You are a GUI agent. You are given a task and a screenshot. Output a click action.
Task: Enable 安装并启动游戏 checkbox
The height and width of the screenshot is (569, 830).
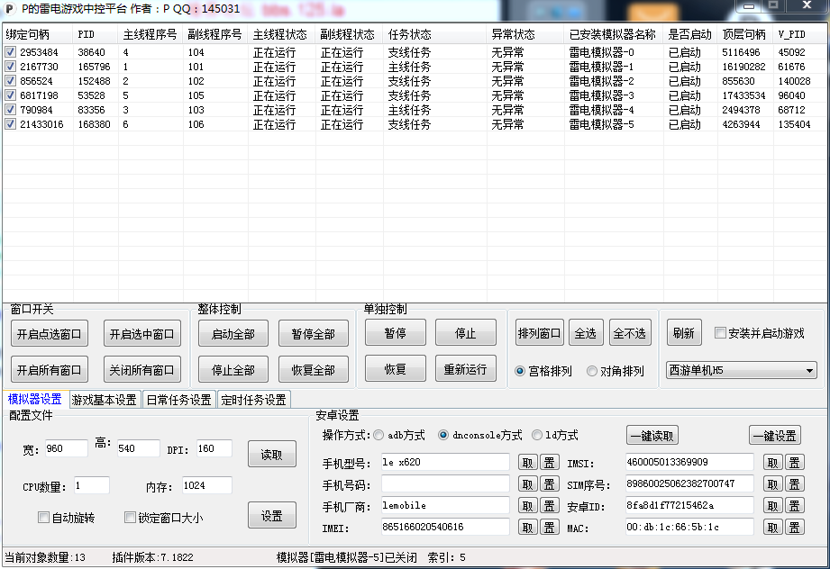720,332
